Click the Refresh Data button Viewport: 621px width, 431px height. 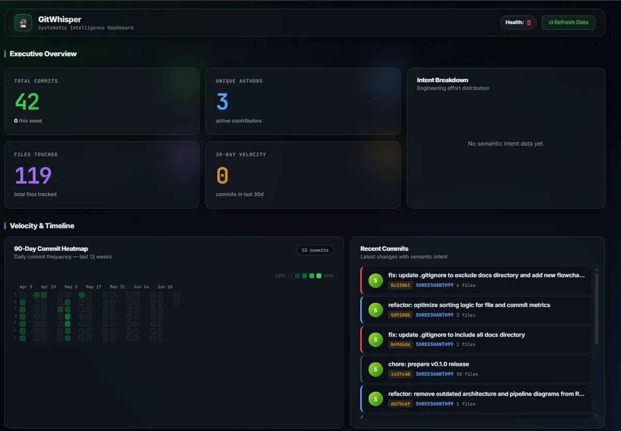[x=568, y=22]
